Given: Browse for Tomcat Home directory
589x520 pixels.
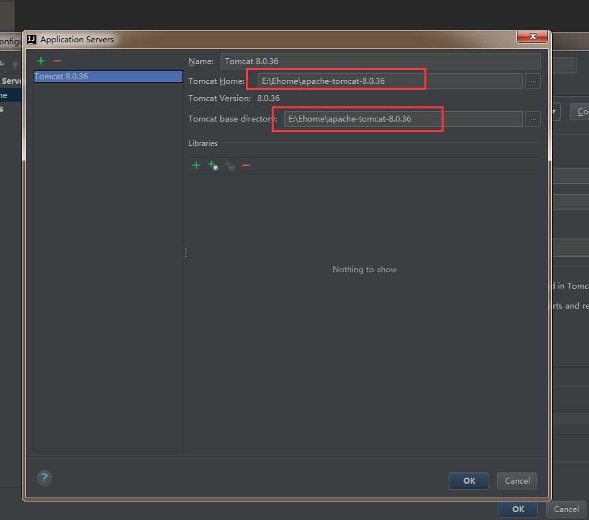Looking at the screenshot, I should (x=533, y=81).
